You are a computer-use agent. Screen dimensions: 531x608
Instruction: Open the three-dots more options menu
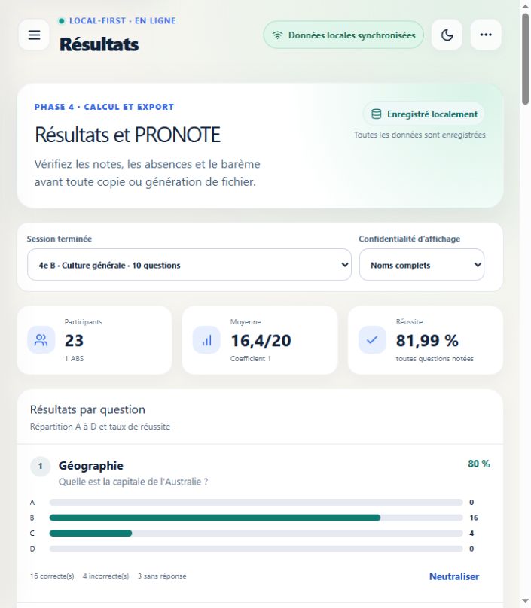pyautogui.click(x=486, y=35)
